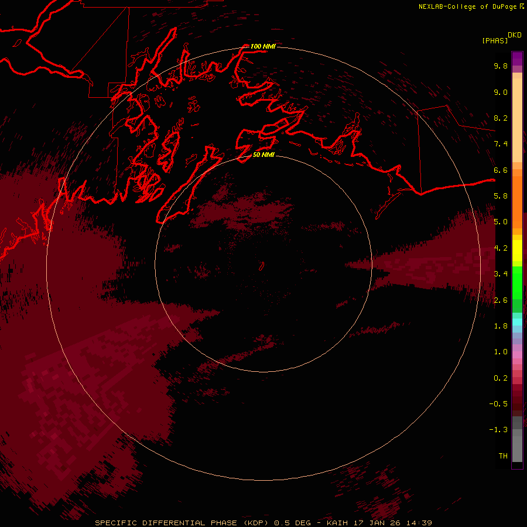This screenshot has width=527, height=527.
Task: Click the bright green color bar segment
Action: point(517,283)
